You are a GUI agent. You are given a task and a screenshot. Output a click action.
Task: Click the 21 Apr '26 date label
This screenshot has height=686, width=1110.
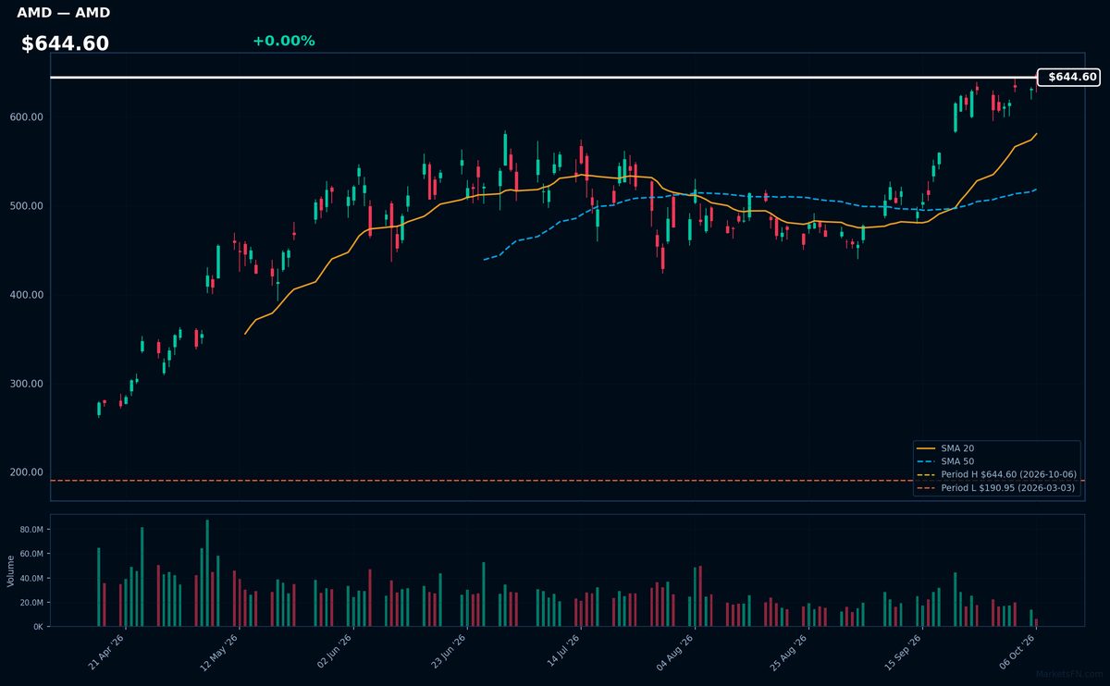click(106, 653)
